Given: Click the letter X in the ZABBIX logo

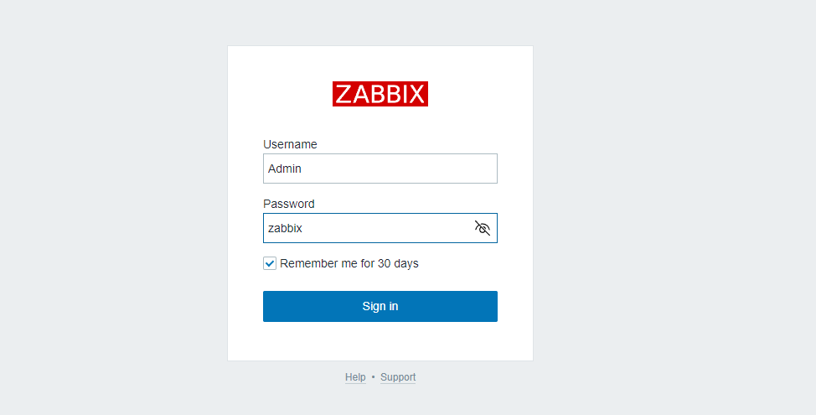Looking at the screenshot, I should pyautogui.click(x=418, y=94).
